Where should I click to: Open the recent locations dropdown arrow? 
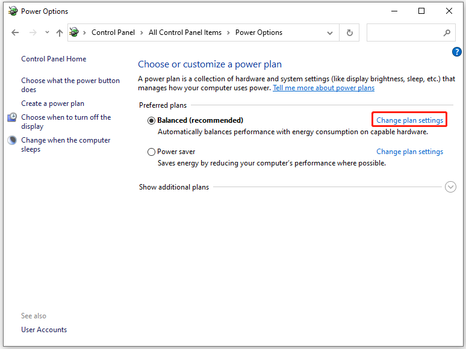pos(47,32)
